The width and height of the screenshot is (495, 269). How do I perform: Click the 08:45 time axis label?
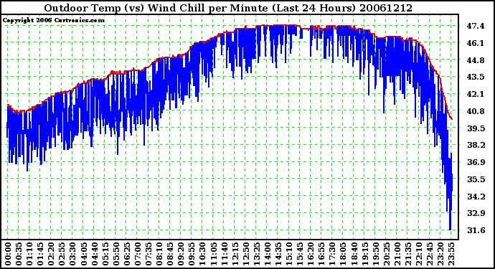[170, 254]
